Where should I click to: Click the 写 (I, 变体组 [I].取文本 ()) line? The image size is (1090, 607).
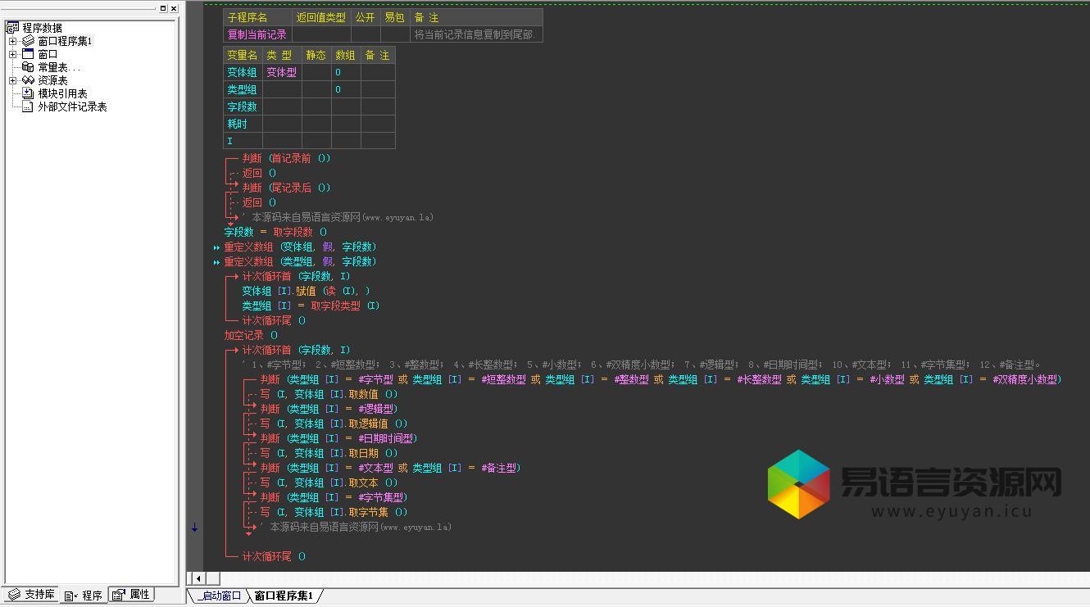click(329, 482)
